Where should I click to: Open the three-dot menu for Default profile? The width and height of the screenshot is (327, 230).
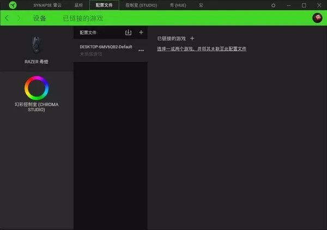[141, 51]
